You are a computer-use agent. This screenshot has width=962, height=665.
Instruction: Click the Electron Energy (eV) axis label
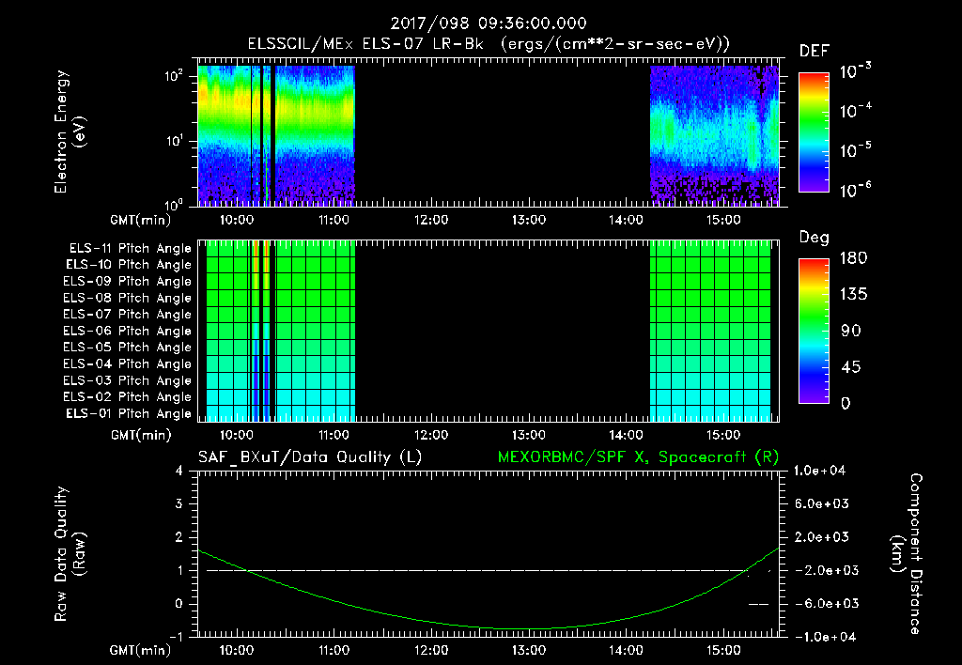(70, 131)
